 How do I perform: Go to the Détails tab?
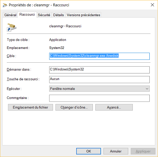point(59,15)
